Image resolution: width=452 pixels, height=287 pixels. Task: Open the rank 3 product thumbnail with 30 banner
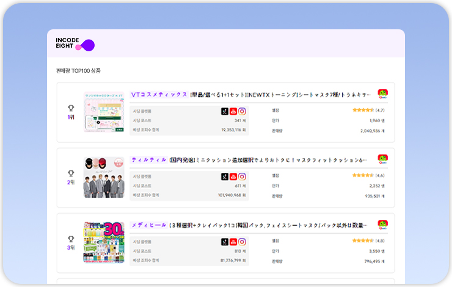[104, 242]
